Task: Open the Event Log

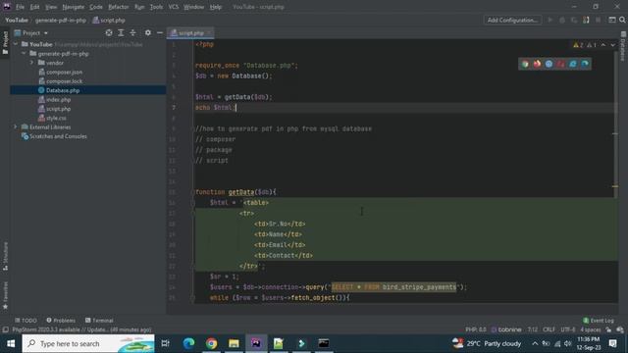Action: pyautogui.click(x=598, y=321)
